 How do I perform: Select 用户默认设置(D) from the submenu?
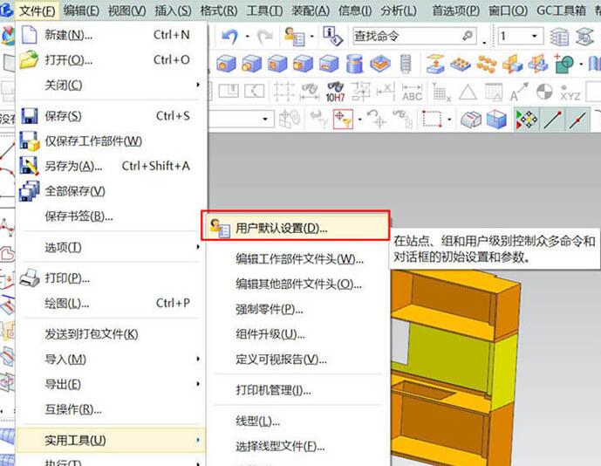(x=282, y=228)
